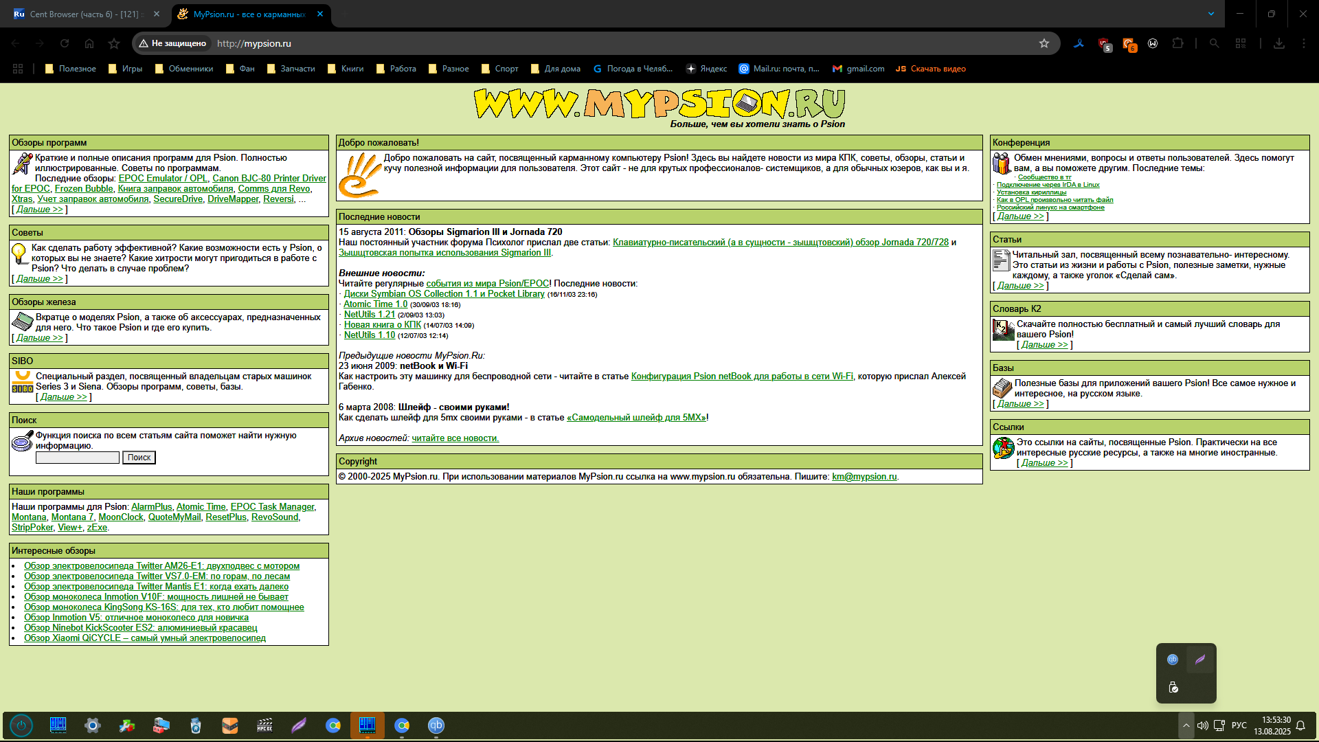Click the database icon in Базы
This screenshot has width=1319, height=742.
pos(1003,388)
